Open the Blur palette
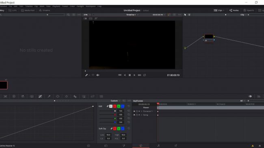264x148 pixels. (75, 96)
